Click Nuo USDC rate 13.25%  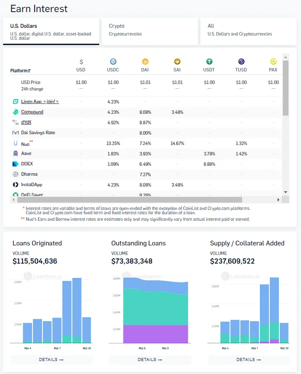[113, 143]
